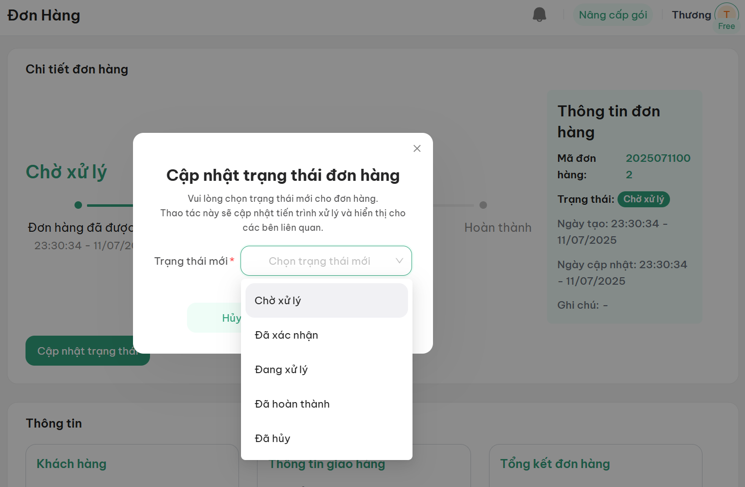This screenshot has height=487, width=745.
Task: Click the dropdown chevron arrow
Action: 399,261
